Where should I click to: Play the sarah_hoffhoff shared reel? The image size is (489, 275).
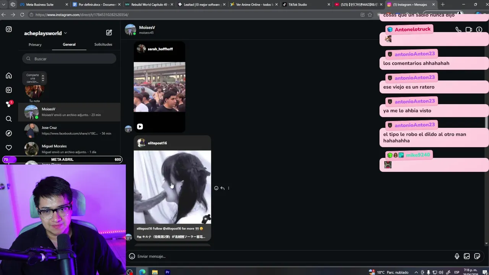pos(140,126)
